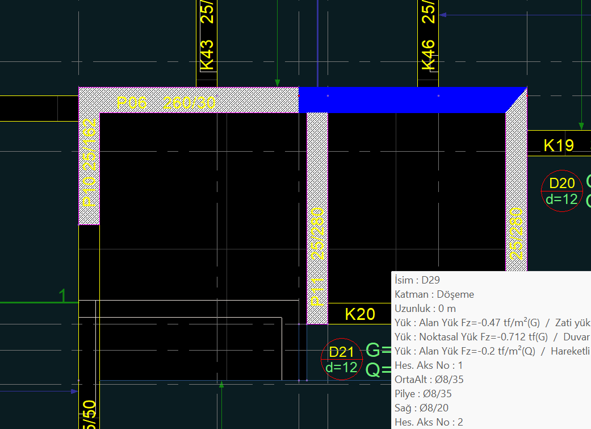This screenshot has width=591, height=429.
Task: Click the blue right-pointing arrow at bottom left
Action: (74, 391)
